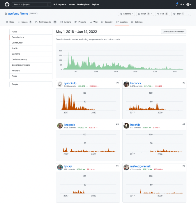Open the fomo repository link
The height and width of the screenshot is (204, 196).
click(x=24, y=13)
